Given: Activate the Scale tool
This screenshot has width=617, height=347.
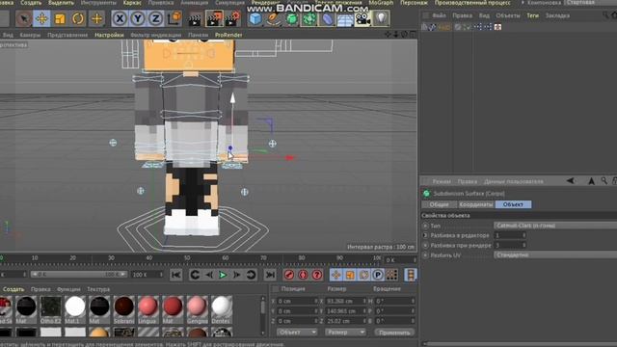Looking at the screenshot, I should [x=60, y=18].
